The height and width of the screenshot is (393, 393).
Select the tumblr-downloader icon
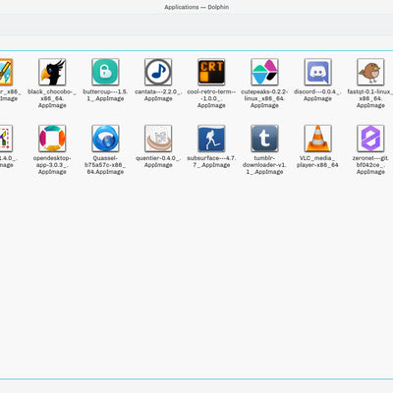(x=264, y=139)
